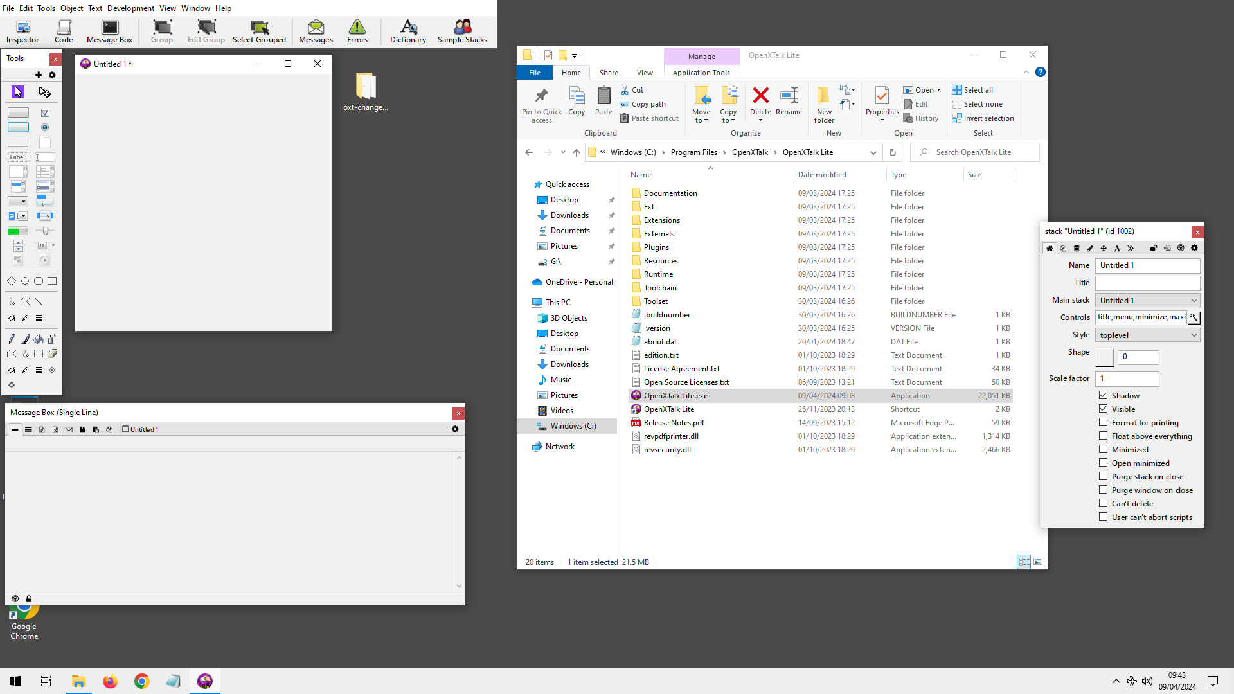Open the Object menu

[x=71, y=8]
